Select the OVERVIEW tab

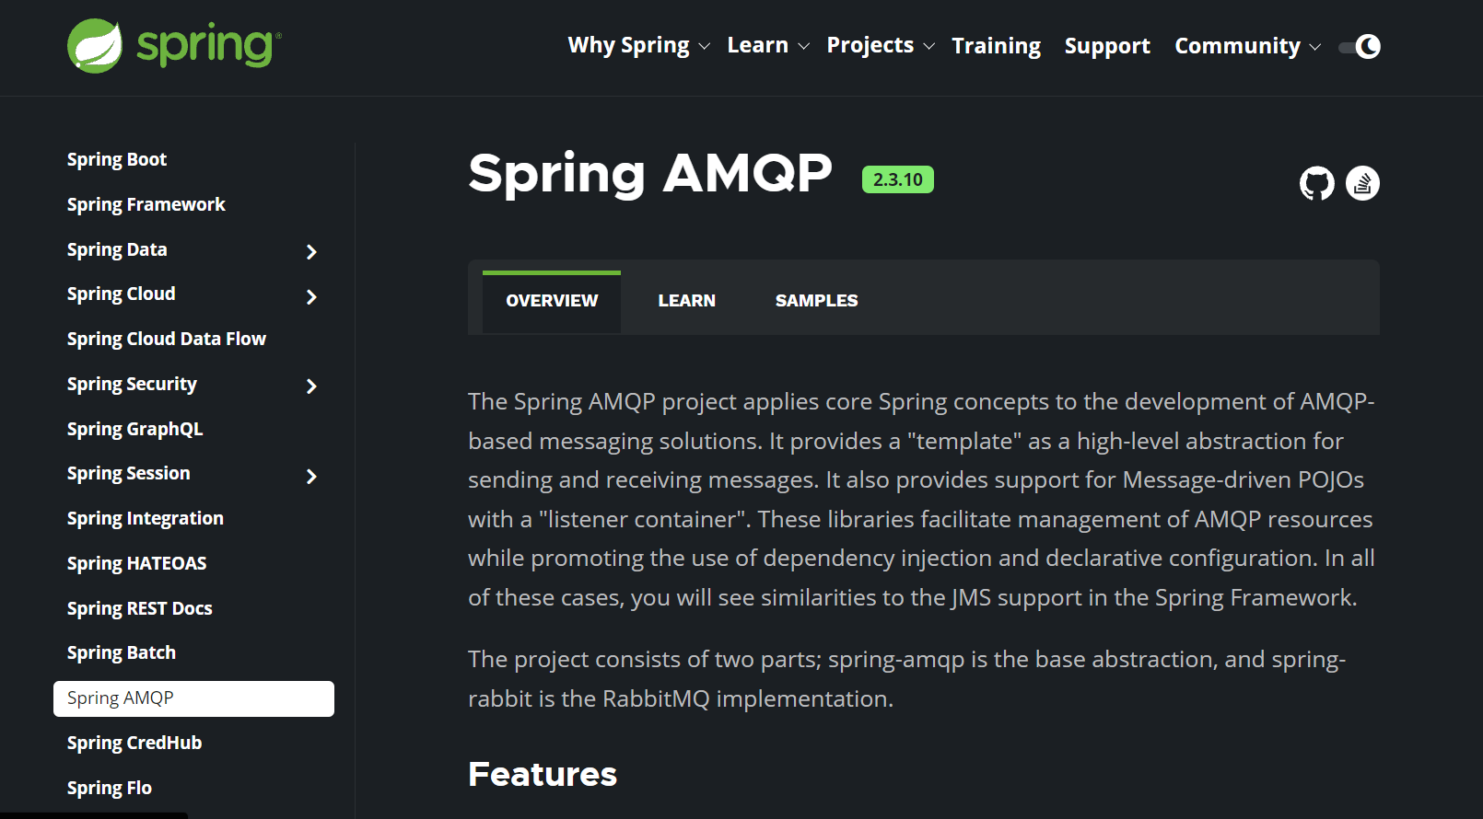[552, 301]
